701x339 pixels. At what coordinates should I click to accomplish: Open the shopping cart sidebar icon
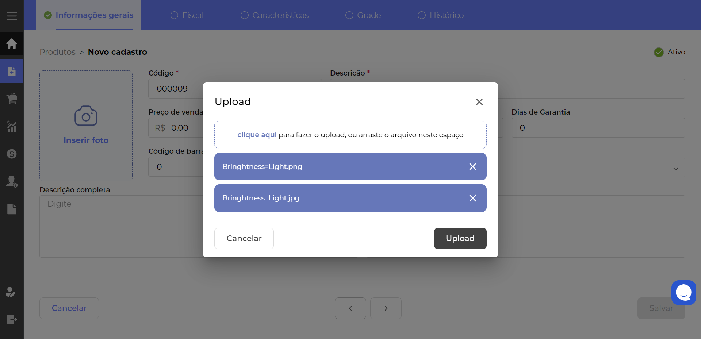(12, 99)
